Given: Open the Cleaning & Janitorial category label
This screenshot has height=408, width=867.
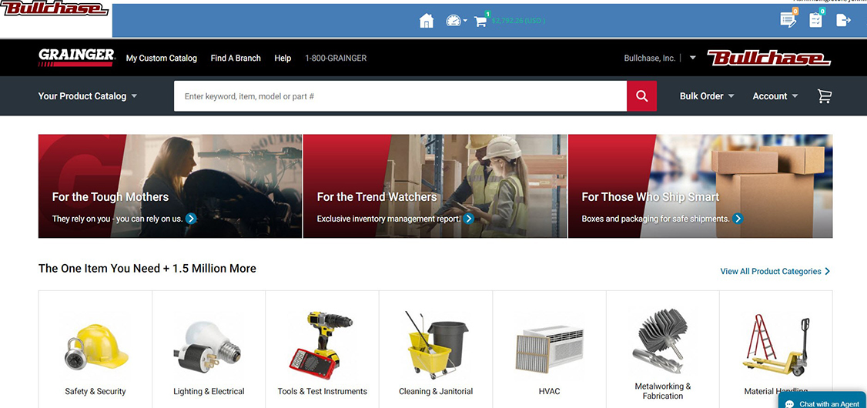Looking at the screenshot, I should point(436,391).
